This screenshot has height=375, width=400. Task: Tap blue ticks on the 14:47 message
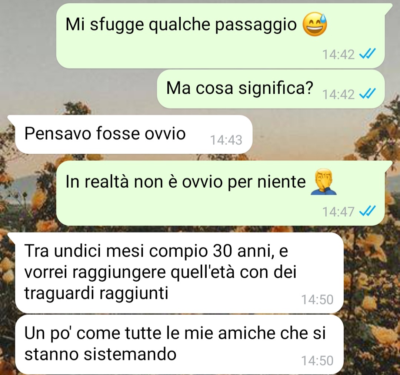tap(367, 211)
